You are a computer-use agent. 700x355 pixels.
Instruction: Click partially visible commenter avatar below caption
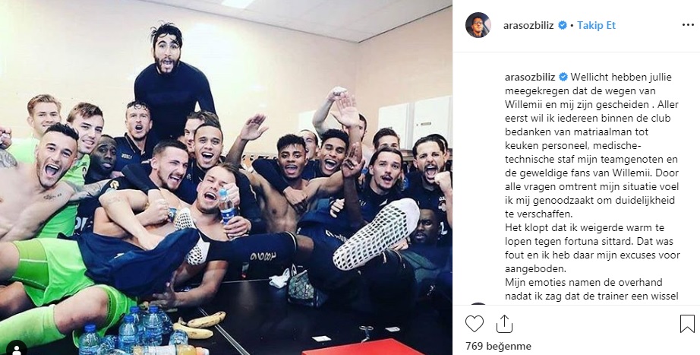tap(478, 304)
